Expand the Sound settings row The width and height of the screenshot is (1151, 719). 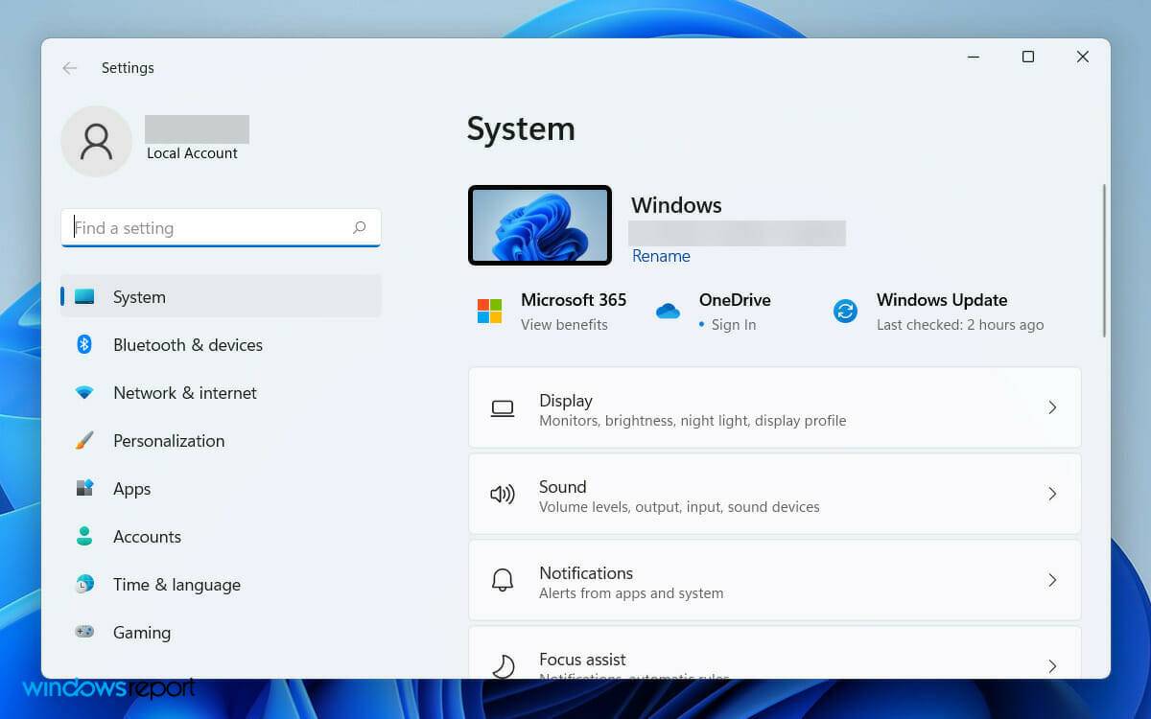click(1053, 494)
